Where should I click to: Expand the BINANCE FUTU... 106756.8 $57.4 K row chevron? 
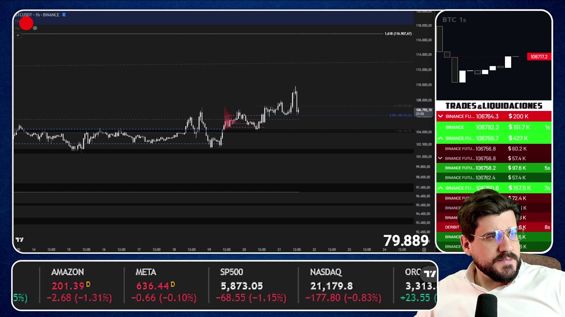pyautogui.click(x=440, y=158)
